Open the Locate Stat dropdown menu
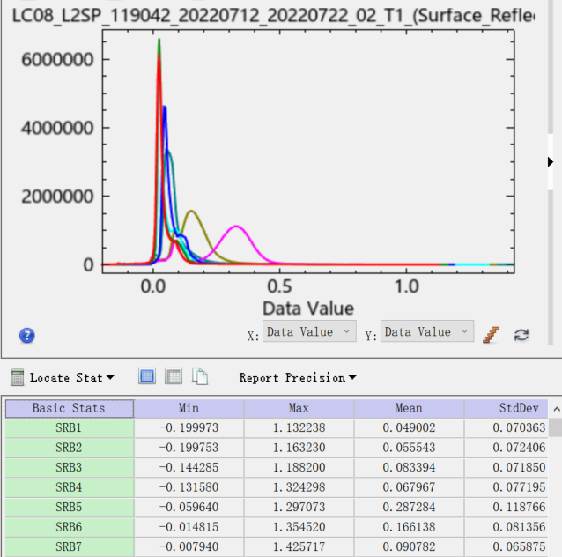Image resolution: width=562 pixels, height=557 pixels. tap(71, 377)
